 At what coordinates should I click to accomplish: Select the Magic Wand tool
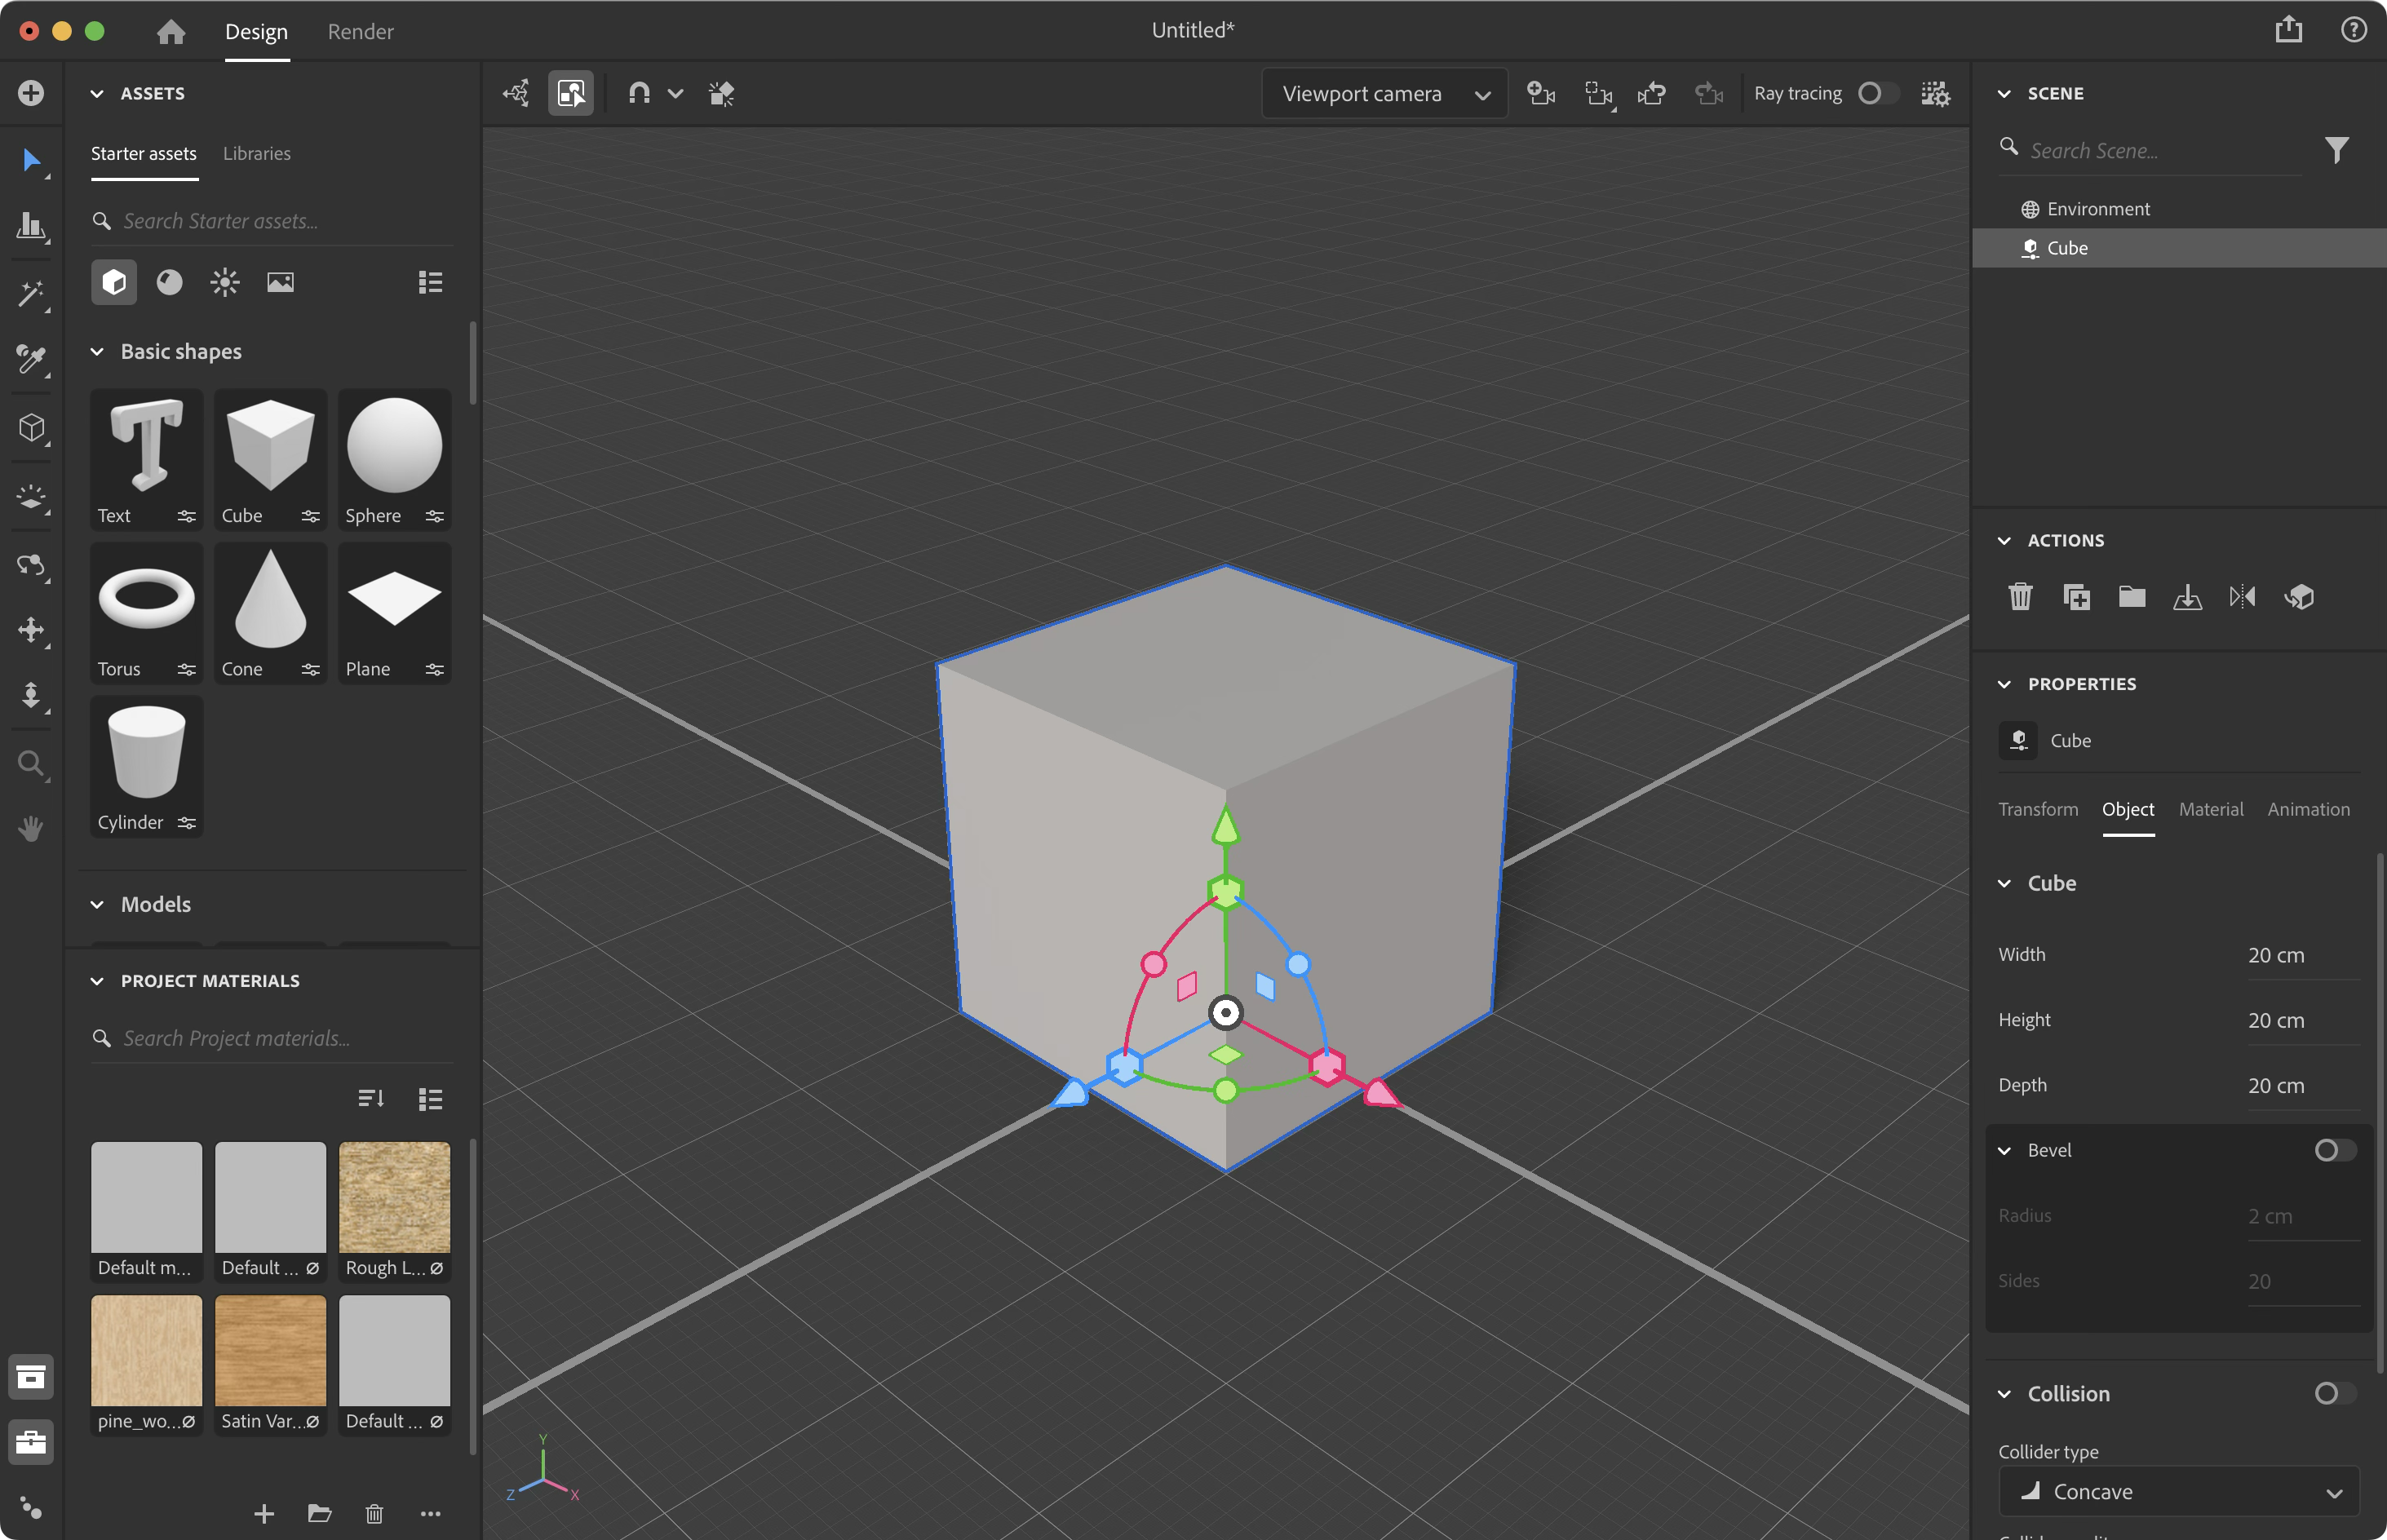[30, 294]
